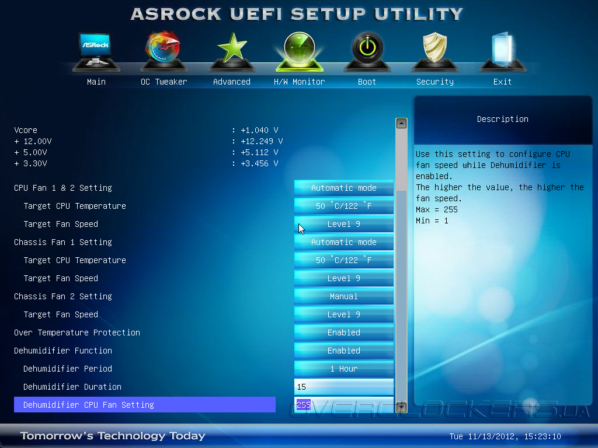Select the Exit tab label

pos(502,82)
